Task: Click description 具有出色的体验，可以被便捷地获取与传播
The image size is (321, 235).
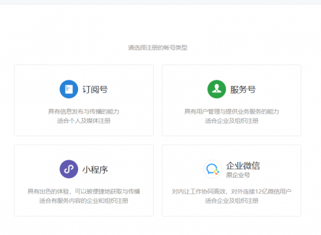Action: (x=83, y=191)
